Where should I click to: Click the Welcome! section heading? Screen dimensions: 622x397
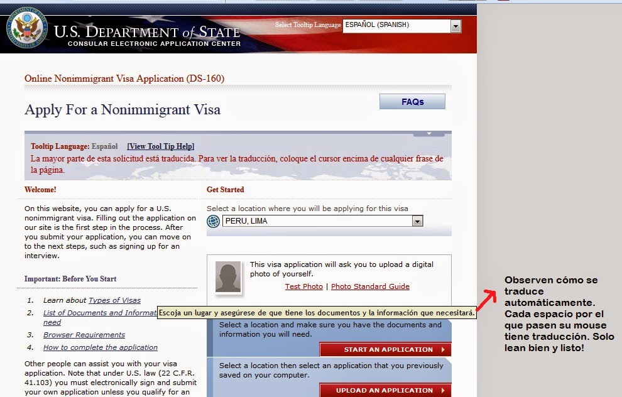(x=40, y=190)
